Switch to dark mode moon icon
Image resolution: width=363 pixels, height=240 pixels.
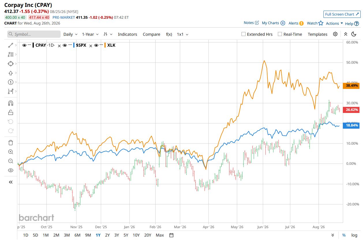tap(354, 34)
